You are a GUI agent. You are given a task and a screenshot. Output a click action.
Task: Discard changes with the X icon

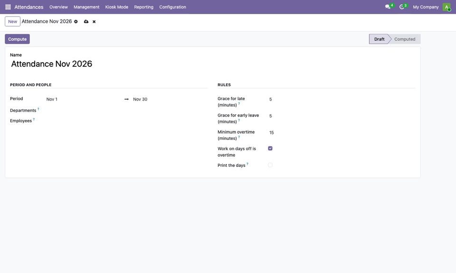point(94,21)
